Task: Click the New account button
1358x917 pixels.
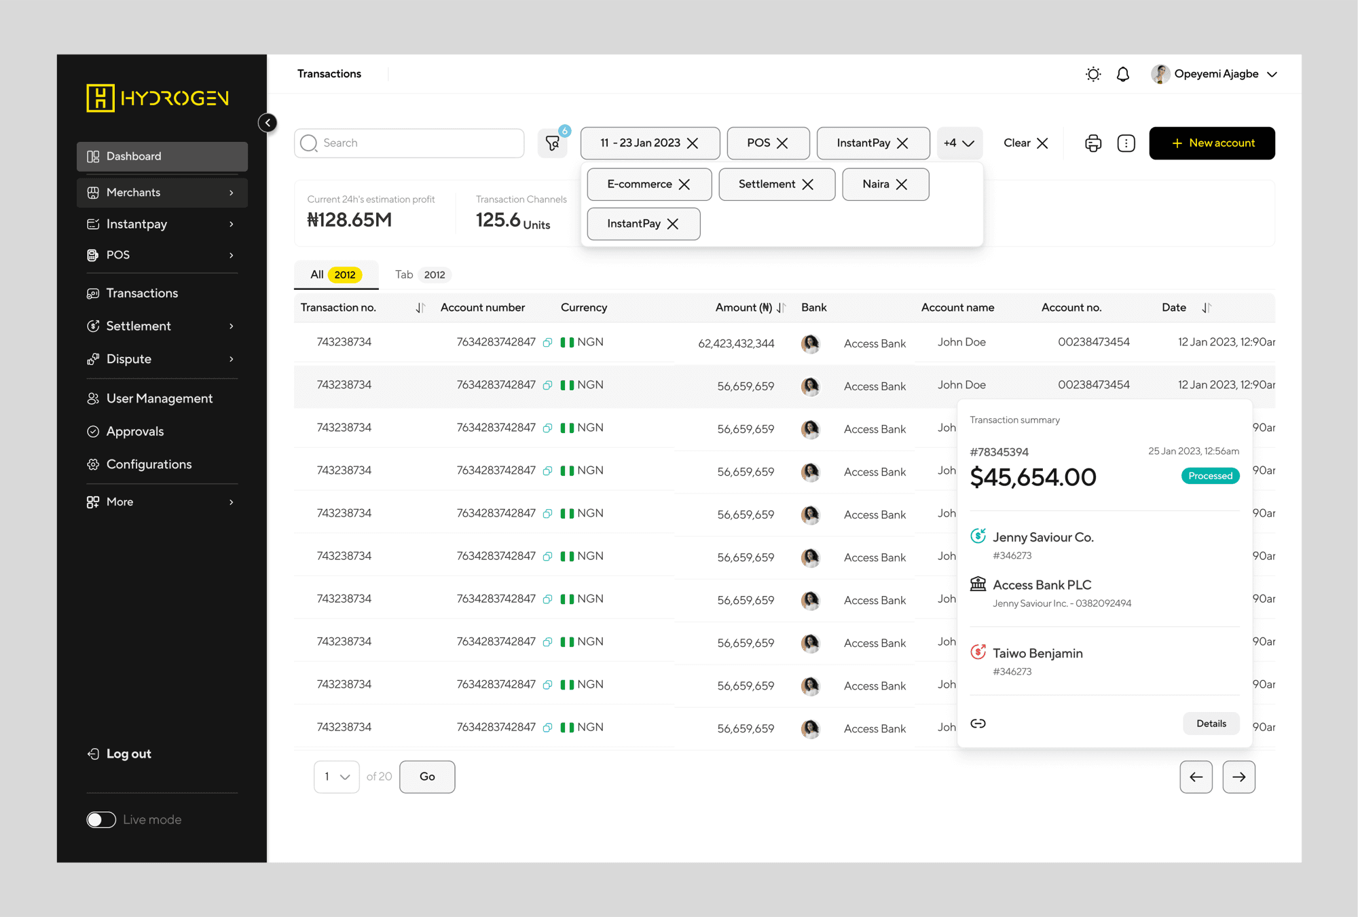Action: 1212,143
